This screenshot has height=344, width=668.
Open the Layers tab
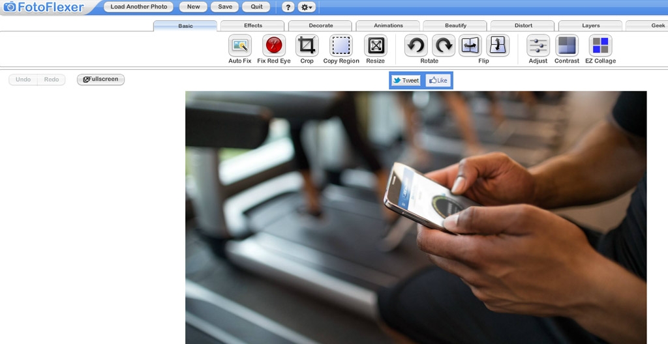590,25
